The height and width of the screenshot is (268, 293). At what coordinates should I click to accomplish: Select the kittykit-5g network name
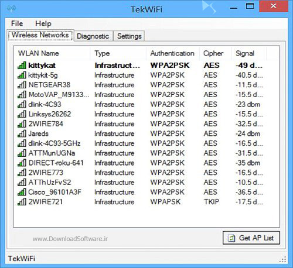tap(43, 75)
